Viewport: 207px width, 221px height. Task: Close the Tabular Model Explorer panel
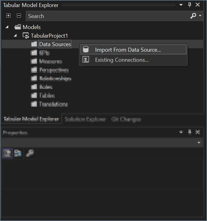tap(198, 5)
